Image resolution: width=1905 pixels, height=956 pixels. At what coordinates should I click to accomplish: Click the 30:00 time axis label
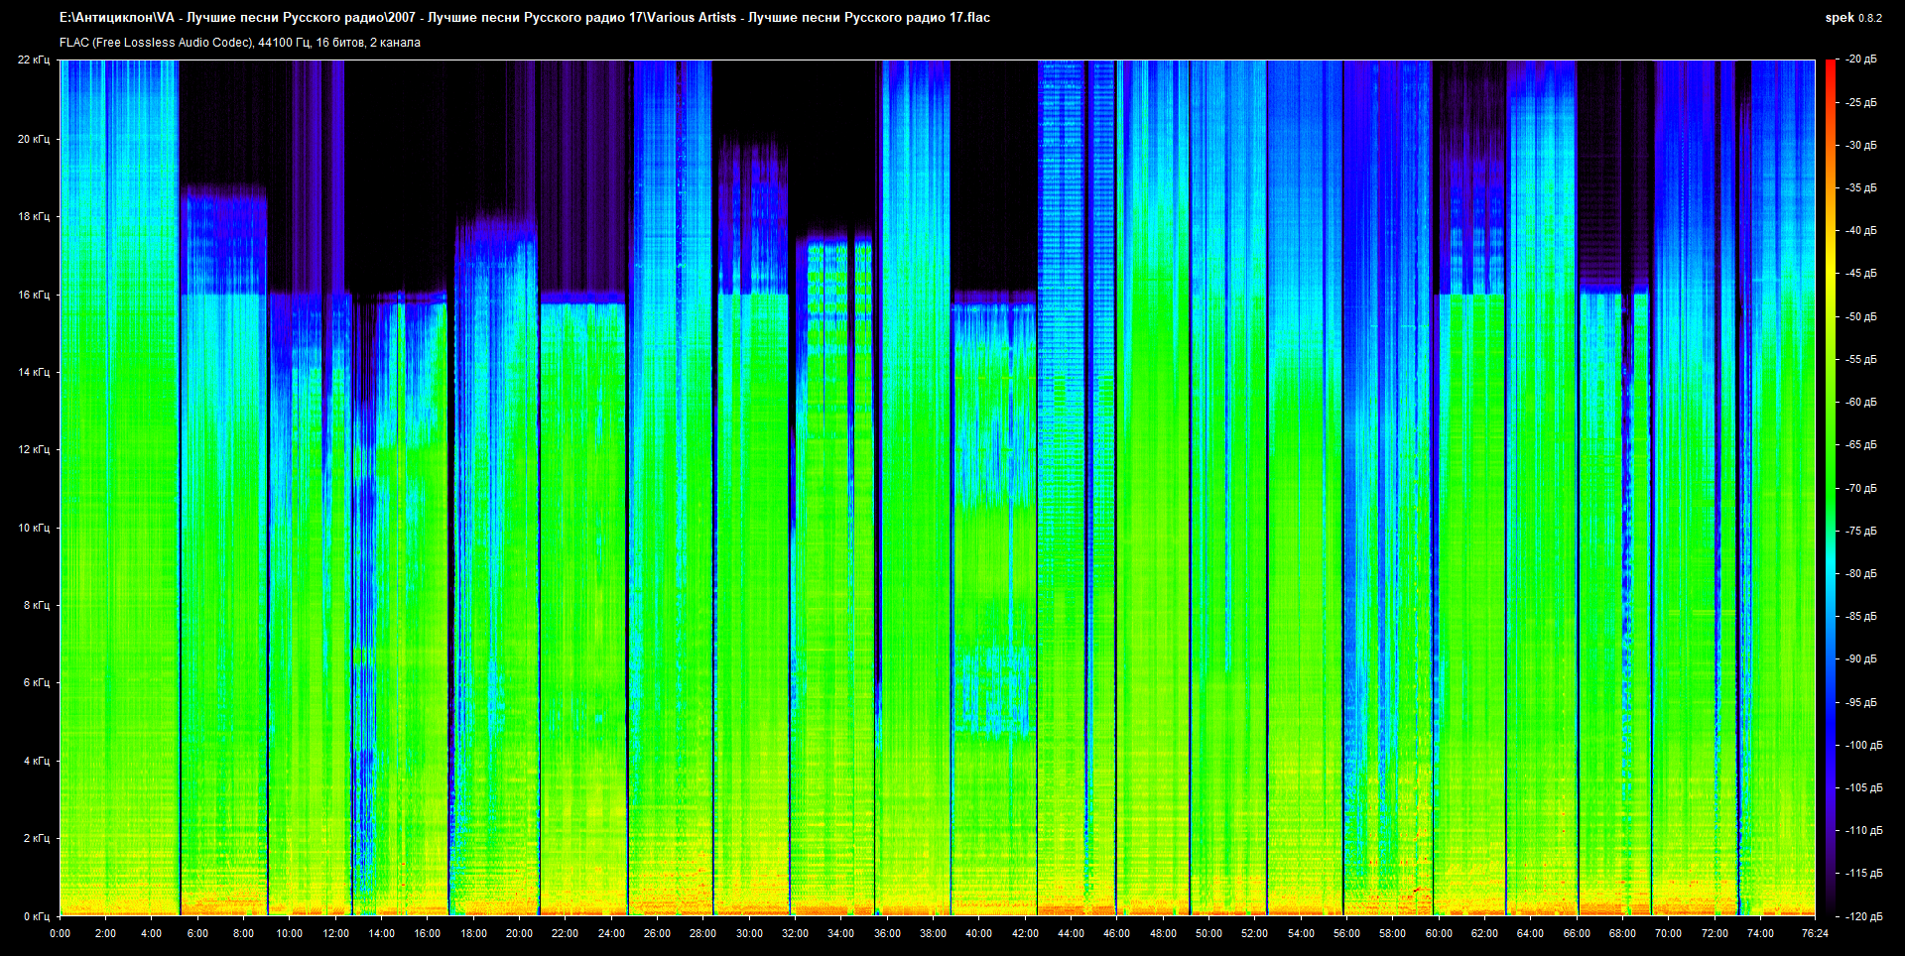click(x=749, y=933)
